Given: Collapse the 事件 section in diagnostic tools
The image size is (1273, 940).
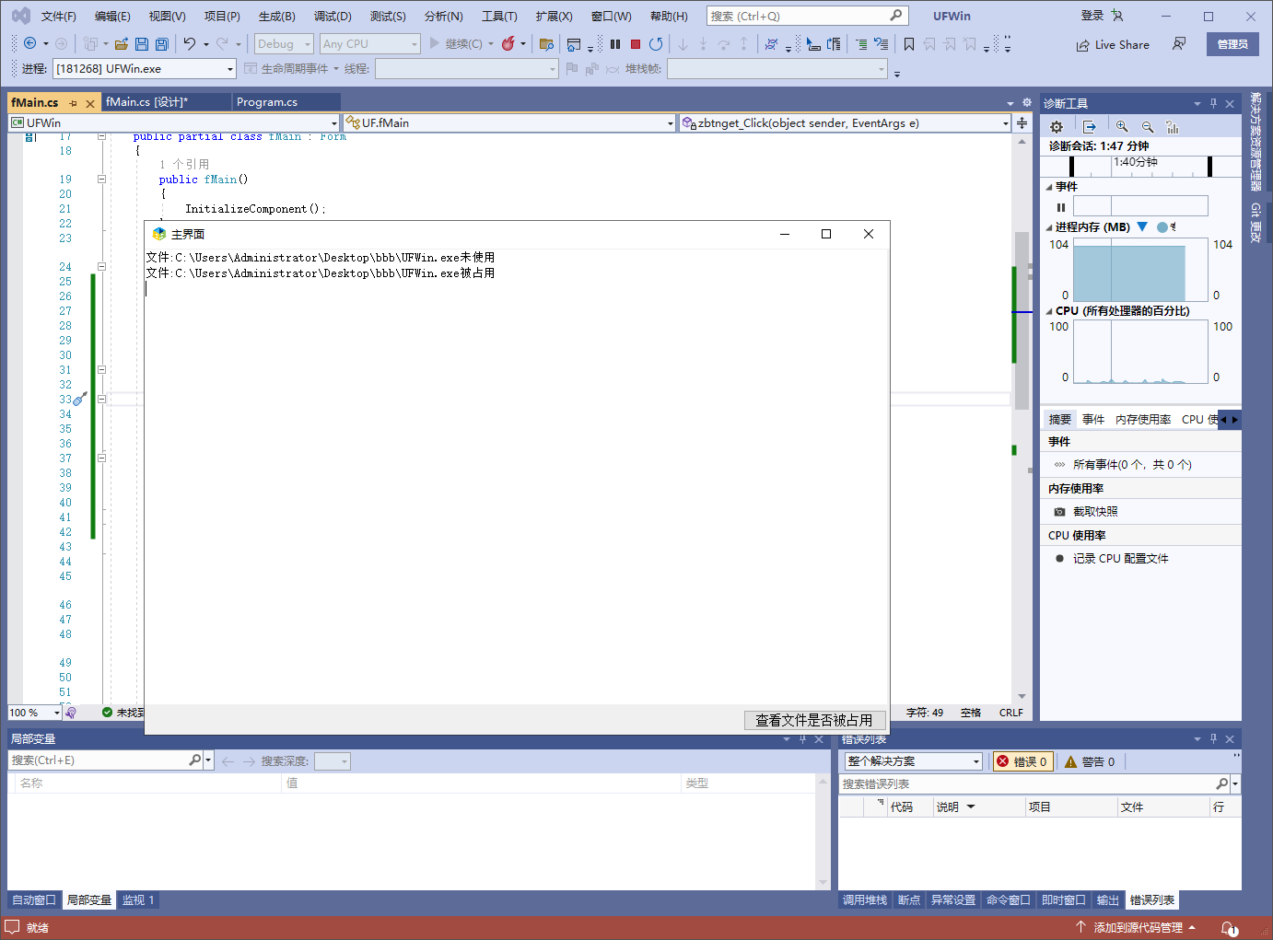Looking at the screenshot, I should (1048, 187).
